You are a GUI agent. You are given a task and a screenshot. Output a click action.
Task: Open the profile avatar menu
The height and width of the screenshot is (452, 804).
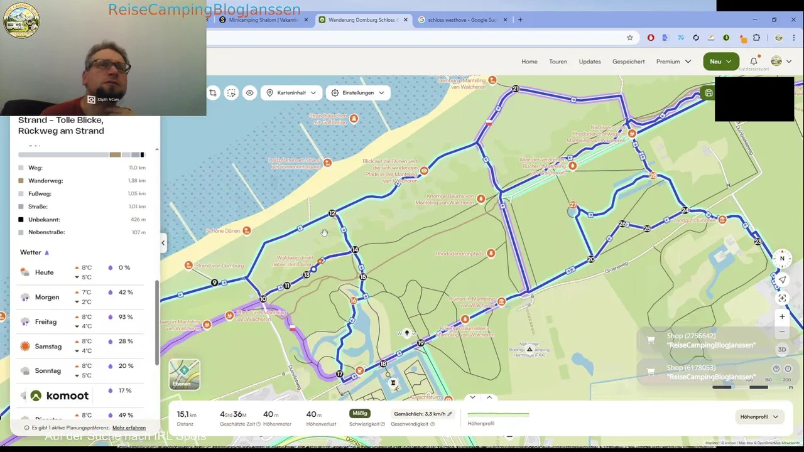[x=781, y=62]
